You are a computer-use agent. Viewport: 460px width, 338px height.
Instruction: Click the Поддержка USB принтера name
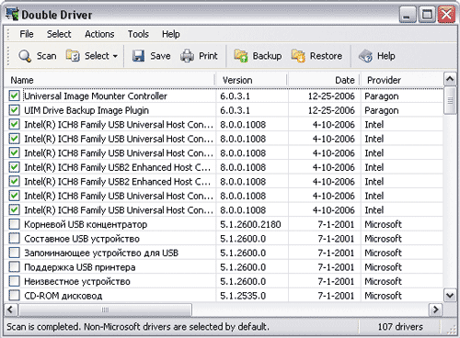click(x=80, y=267)
